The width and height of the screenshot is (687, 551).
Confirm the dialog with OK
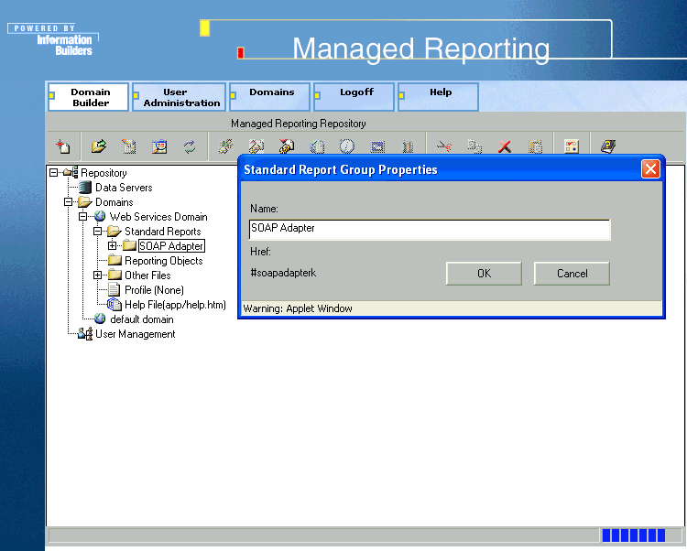coord(484,274)
